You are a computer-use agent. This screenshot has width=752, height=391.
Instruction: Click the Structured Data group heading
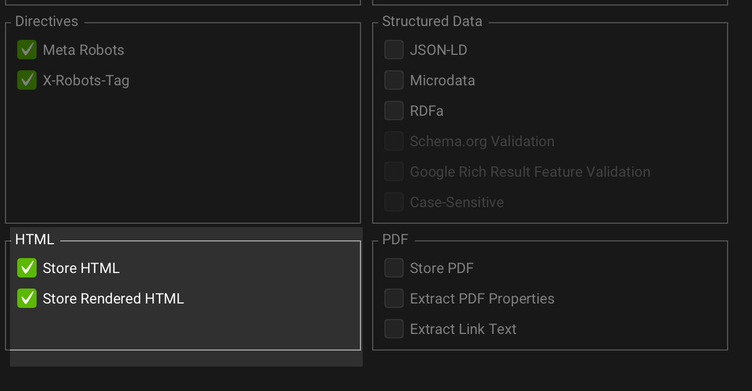[x=432, y=22]
